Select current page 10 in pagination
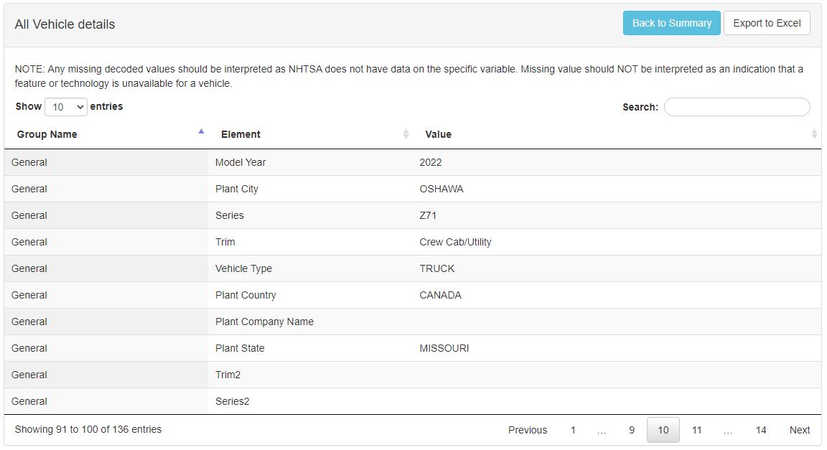This screenshot has height=450, width=827. coord(663,430)
